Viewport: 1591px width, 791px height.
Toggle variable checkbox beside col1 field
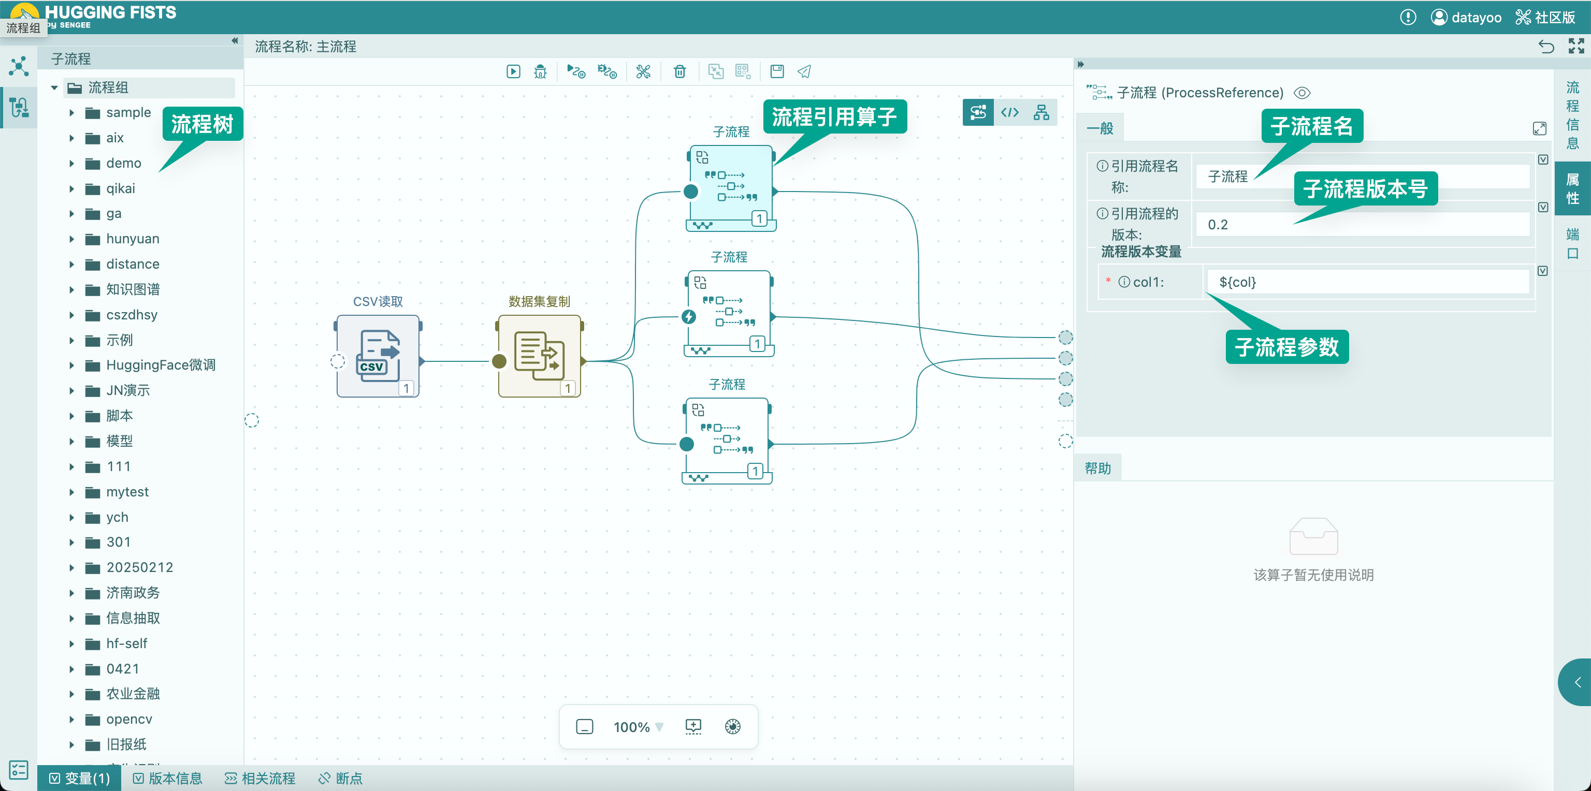[x=1542, y=271]
